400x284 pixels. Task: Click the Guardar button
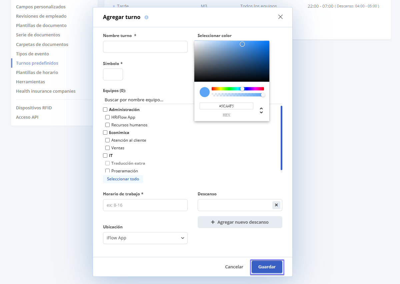pyautogui.click(x=267, y=267)
